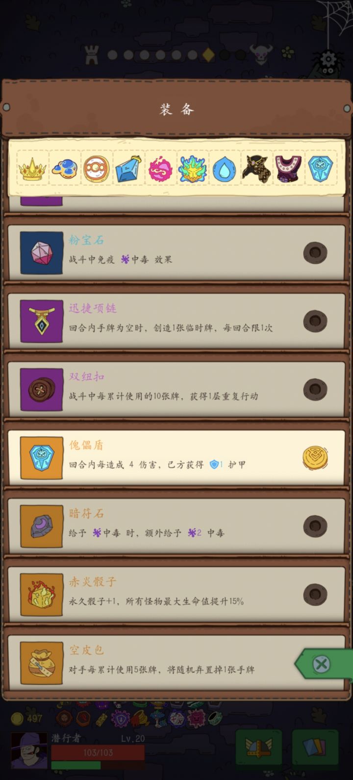Click the 赤炎骰子 item row

tap(176, 594)
